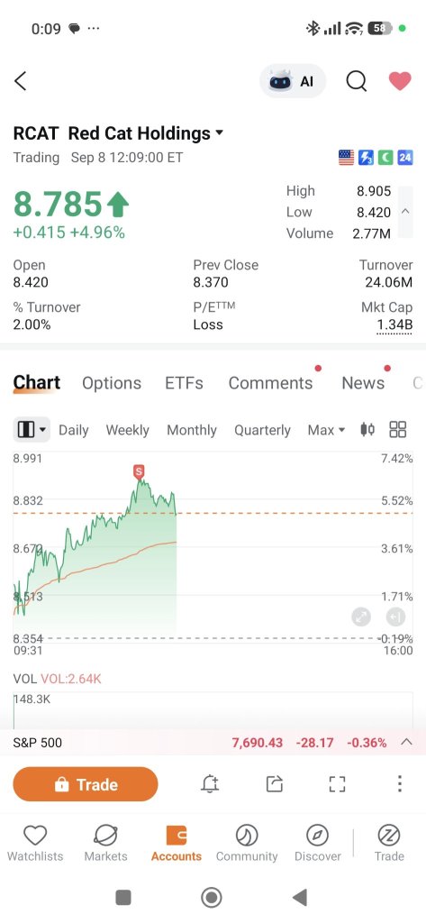
Task: Open the four-square grid view icon
Action: [x=398, y=430]
